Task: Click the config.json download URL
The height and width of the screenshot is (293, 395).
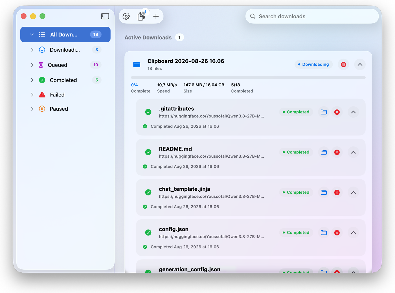Action: pos(211,237)
